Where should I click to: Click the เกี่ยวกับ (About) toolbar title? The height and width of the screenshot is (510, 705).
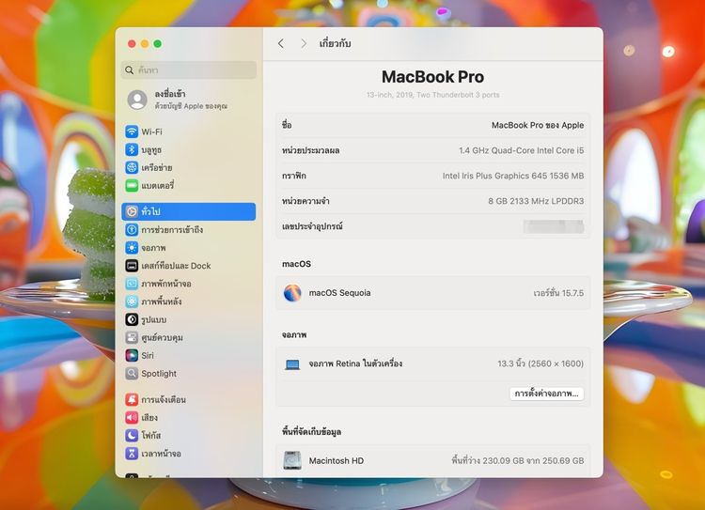335,43
